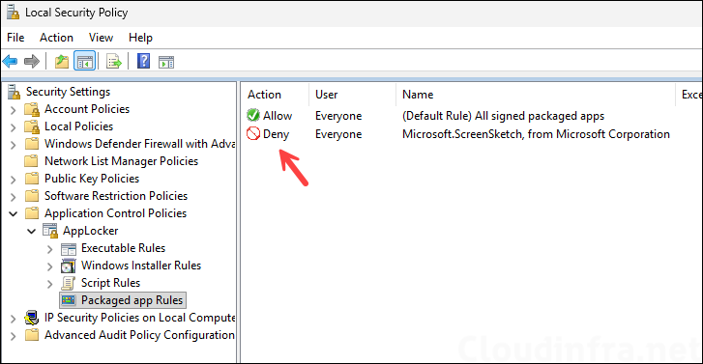Select Packaged app Rules label
The width and height of the screenshot is (703, 364).
(132, 300)
